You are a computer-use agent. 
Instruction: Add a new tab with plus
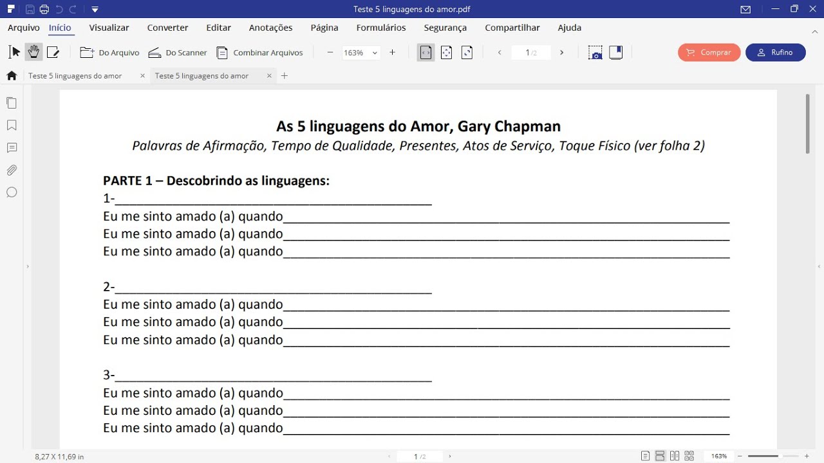tap(285, 76)
